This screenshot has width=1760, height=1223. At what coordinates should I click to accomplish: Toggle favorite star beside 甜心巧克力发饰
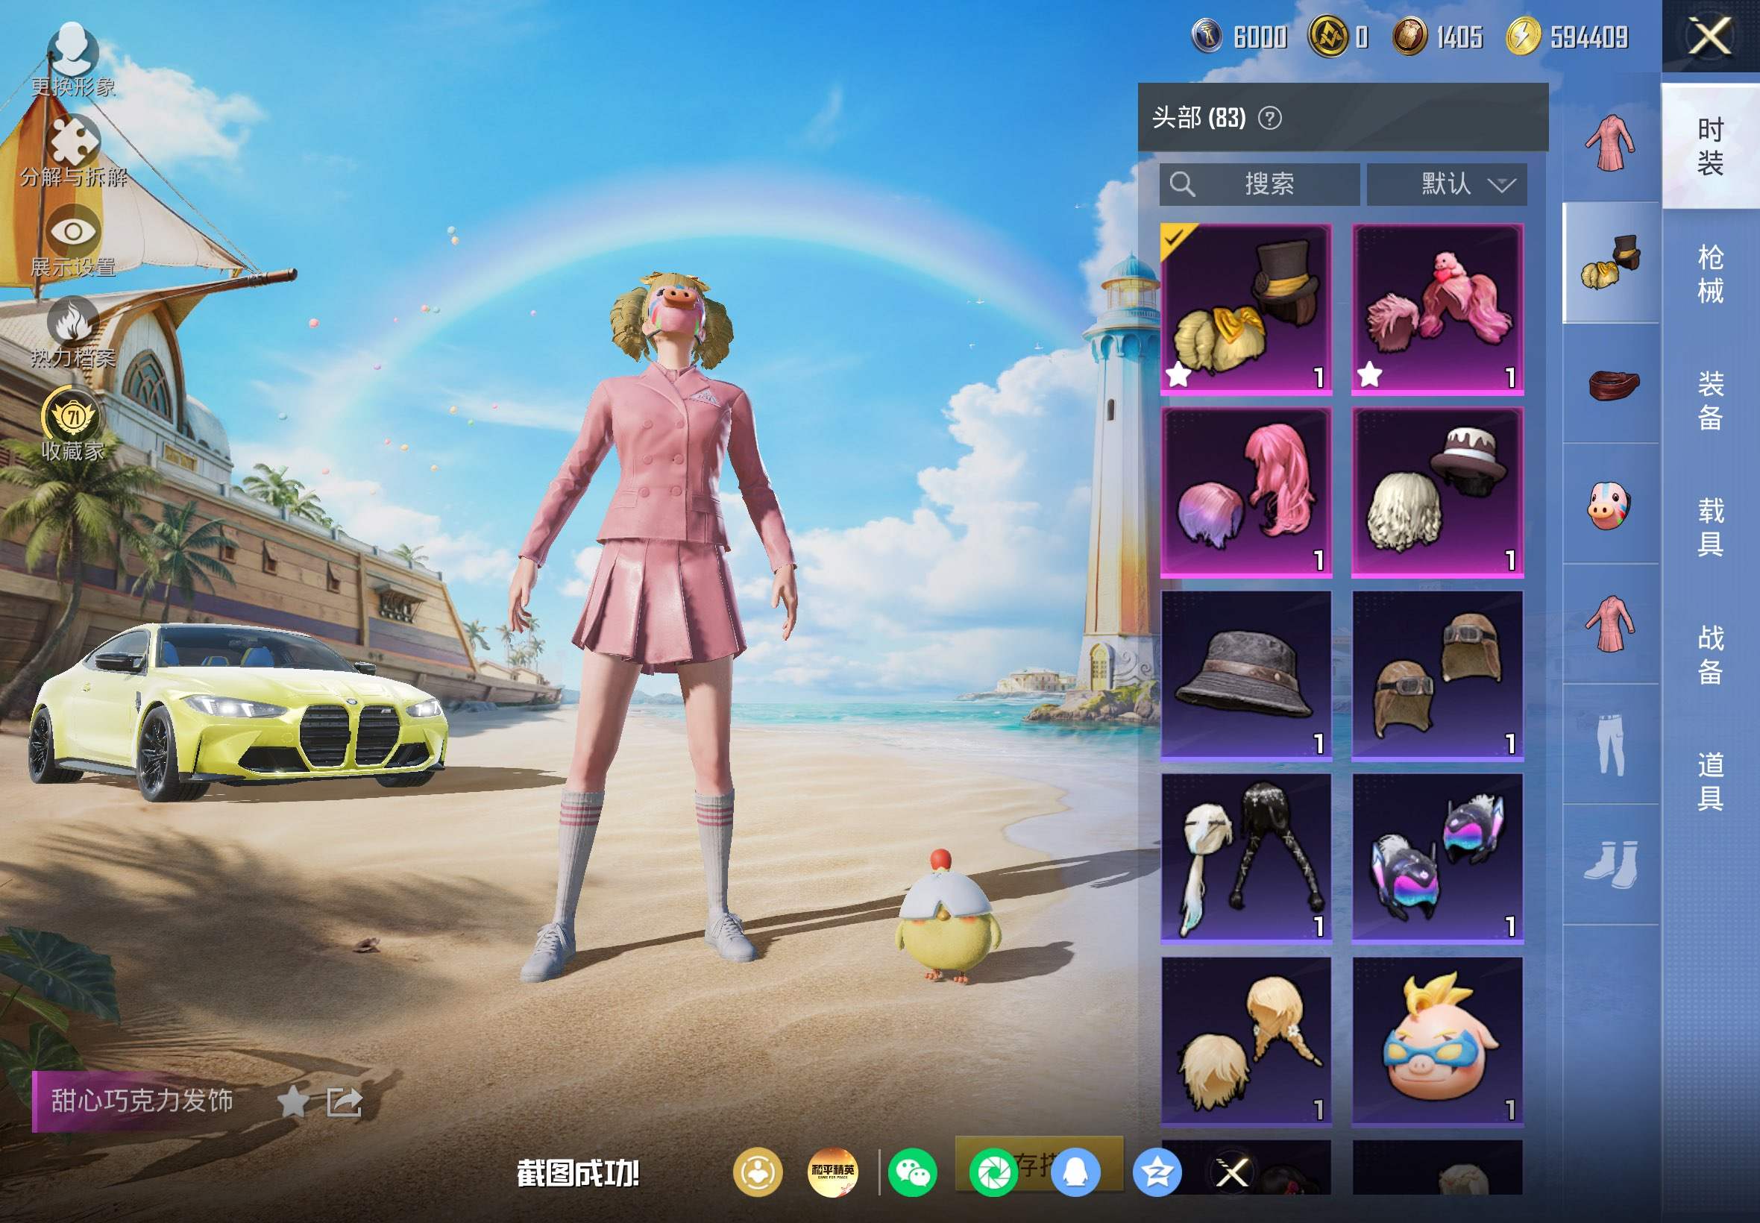coord(292,1103)
